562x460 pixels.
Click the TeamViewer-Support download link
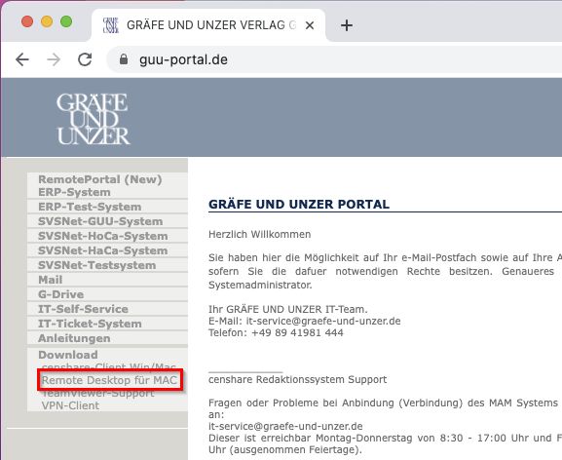98,394
